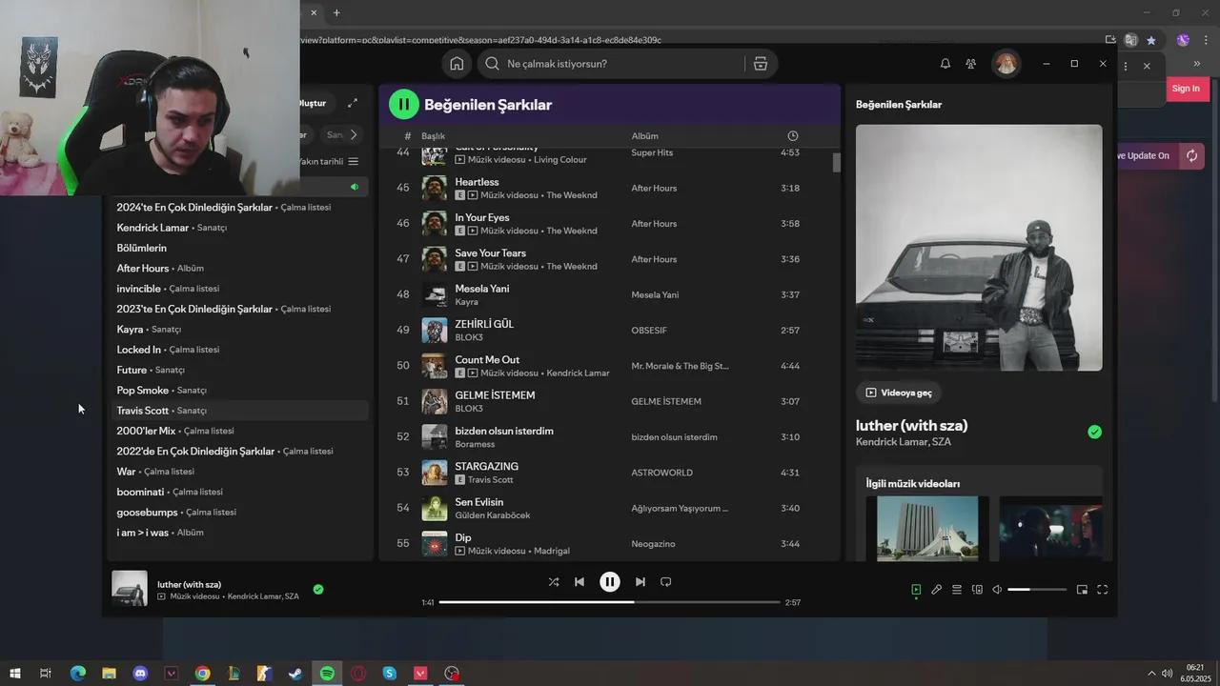Mute the volume speaker icon
Viewport: 1220px width, 686px height.
click(x=997, y=590)
